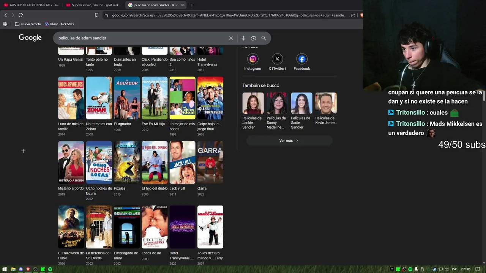Open Pixeles movie poster

point(127,162)
